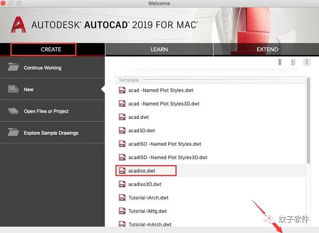Select acadISO -Named Plot Styles.dwt
This screenshot has width=319, height=233.
click(x=210, y=144)
